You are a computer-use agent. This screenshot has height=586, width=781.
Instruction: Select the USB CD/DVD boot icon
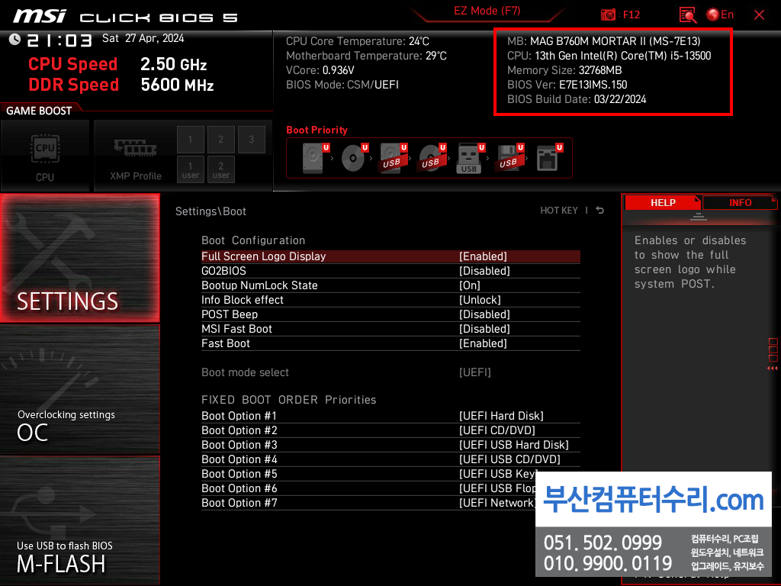click(432, 158)
